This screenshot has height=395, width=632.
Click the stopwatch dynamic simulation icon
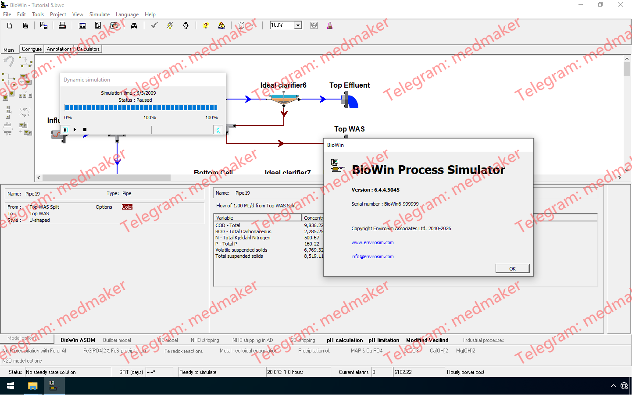[186, 25]
